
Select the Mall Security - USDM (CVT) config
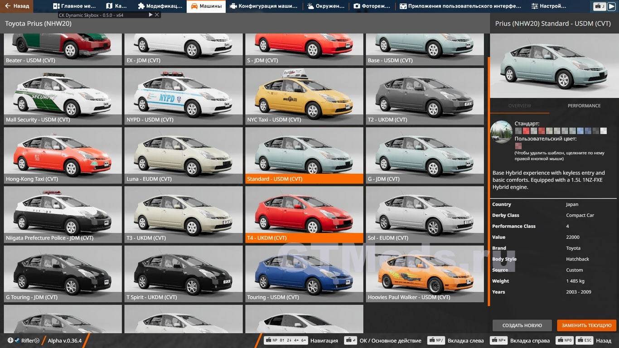click(63, 97)
